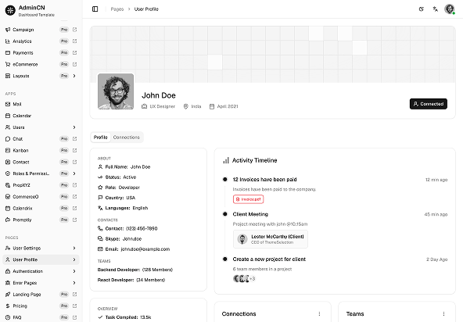463x322 pixels.
Task: Open the language translate icon
Action: click(436, 9)
